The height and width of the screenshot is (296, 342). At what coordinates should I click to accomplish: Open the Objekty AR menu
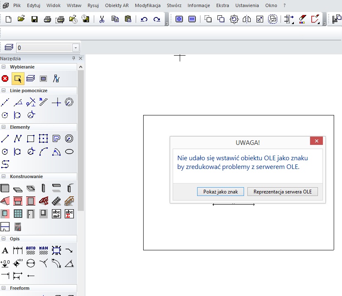[x=117, y=5]
